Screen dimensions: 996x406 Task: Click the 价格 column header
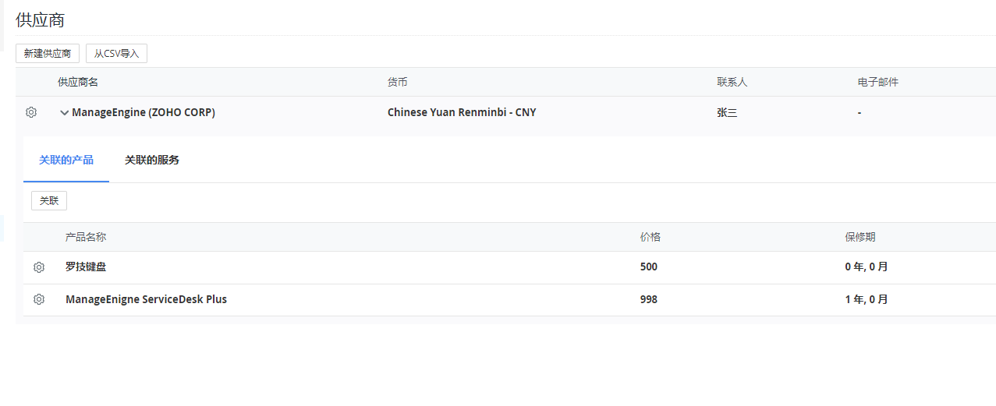coord(650,237)
